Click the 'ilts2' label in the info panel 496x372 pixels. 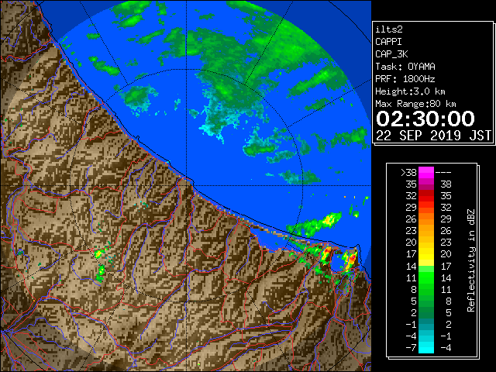point(389,29)
